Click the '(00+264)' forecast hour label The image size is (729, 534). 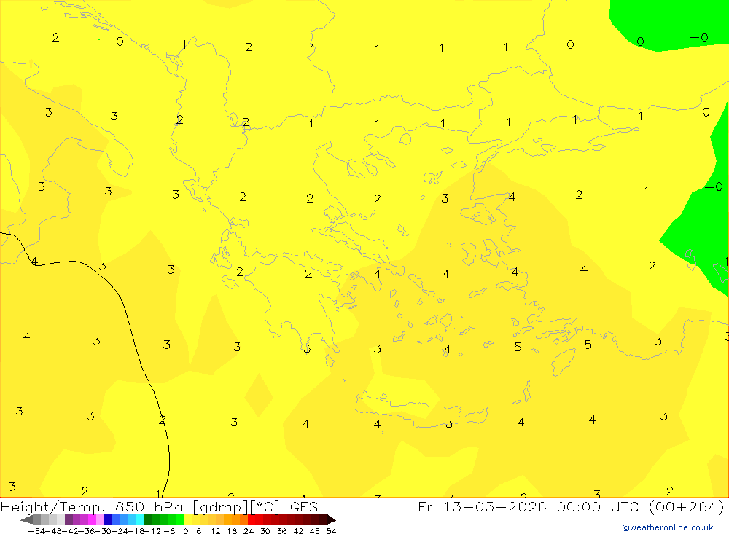[686, 506]
